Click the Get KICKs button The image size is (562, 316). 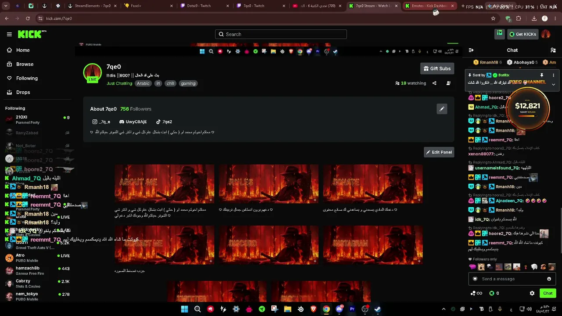click(x=522, y=34)
